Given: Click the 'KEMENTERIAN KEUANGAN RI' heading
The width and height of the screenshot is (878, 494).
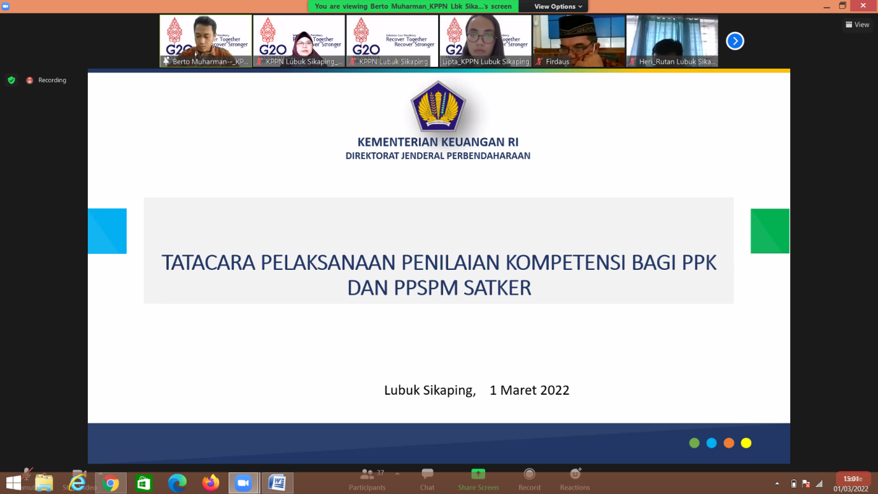Looking at the screenshot, I should click(438, 142).
